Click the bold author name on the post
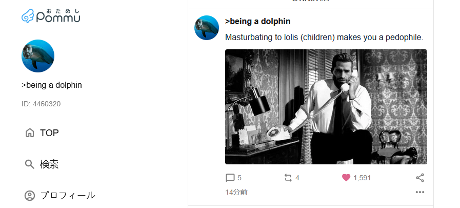This screenshot has height=208, width=460. click(x=257, y=22)
